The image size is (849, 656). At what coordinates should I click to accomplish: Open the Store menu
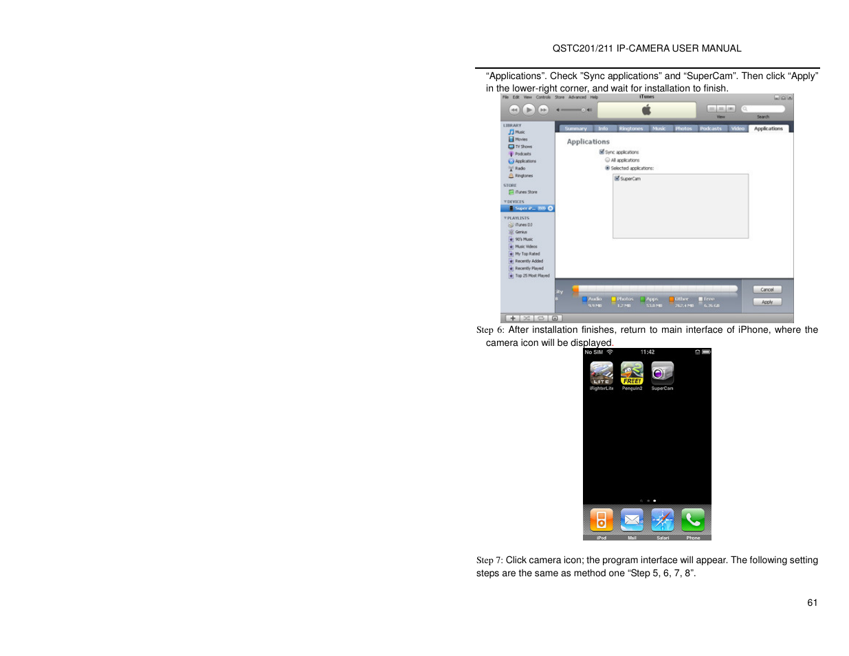[x=560, y=97]
